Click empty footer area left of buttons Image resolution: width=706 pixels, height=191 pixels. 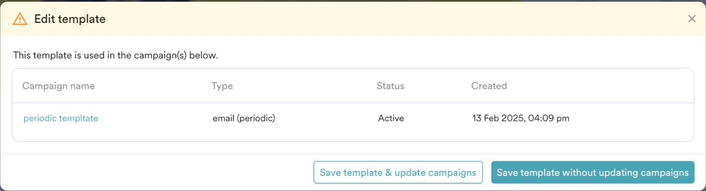click(x=156, y=172)
